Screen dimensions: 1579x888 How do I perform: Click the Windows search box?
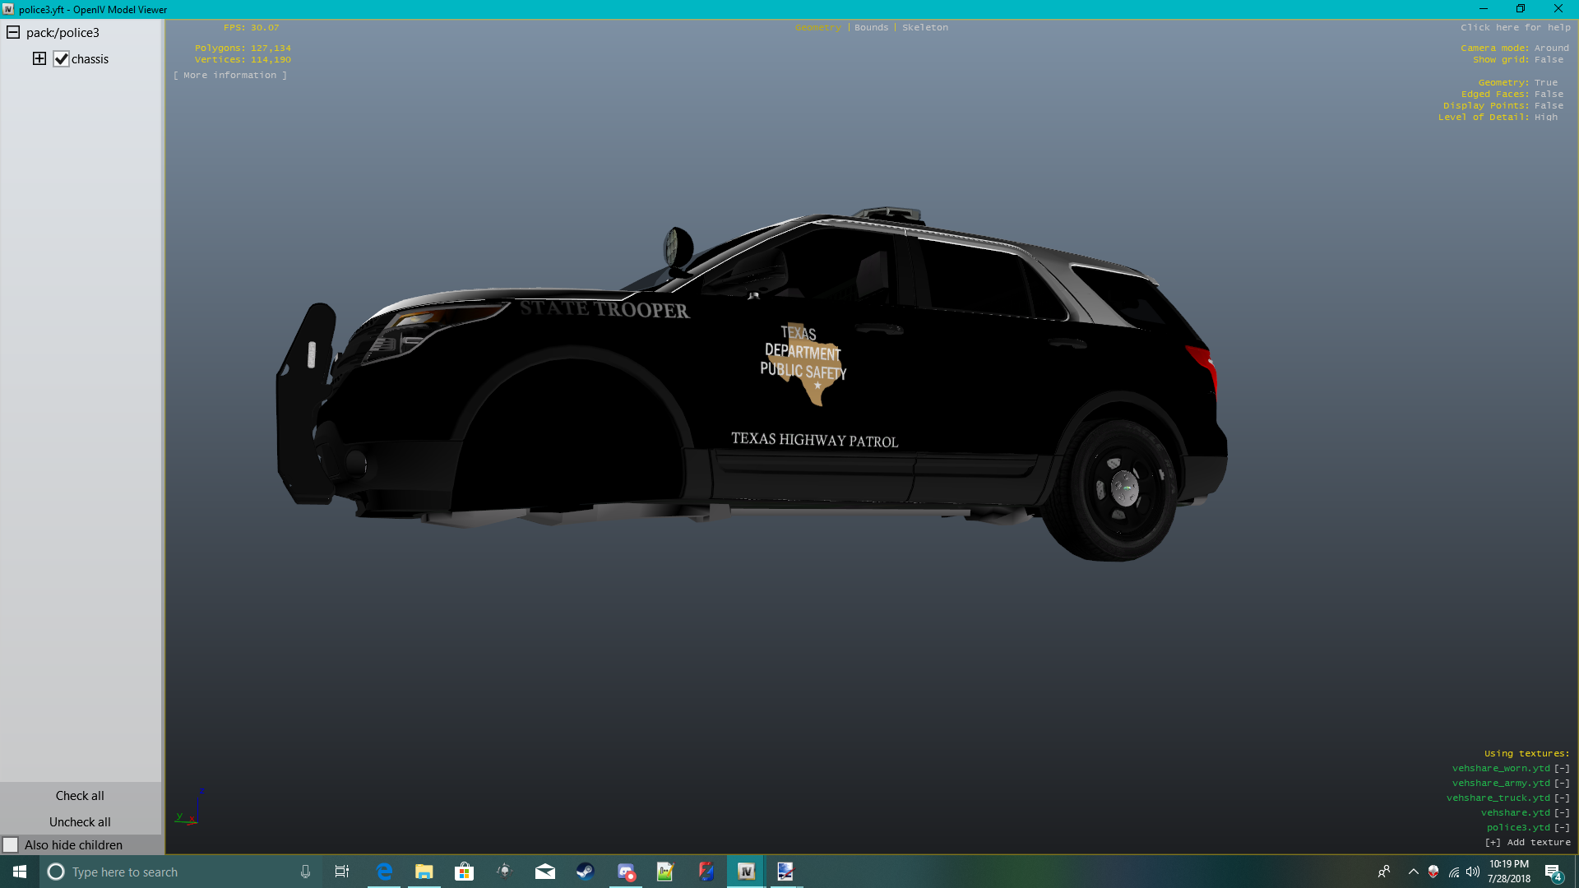click(164, 872)
